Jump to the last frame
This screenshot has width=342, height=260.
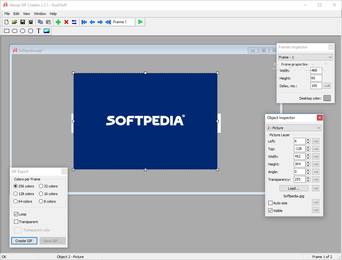click(108, 22)
